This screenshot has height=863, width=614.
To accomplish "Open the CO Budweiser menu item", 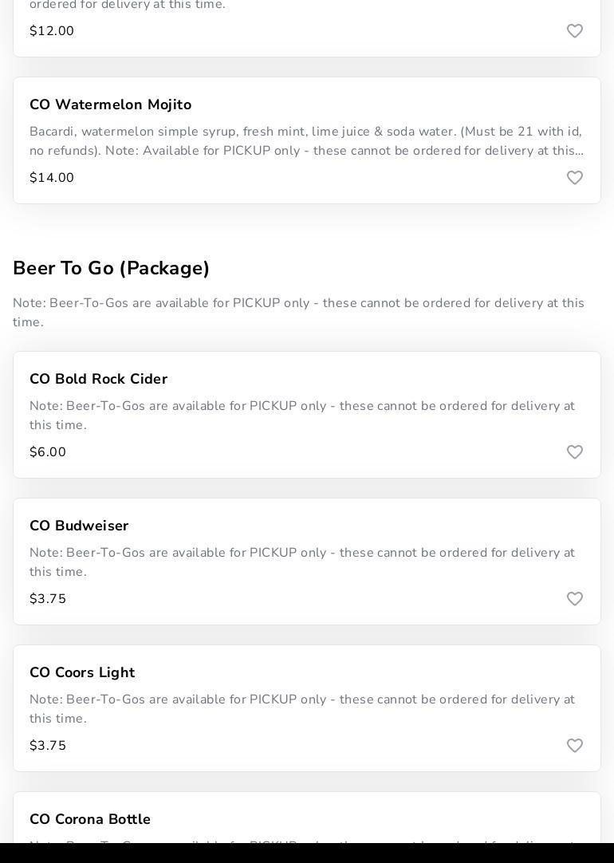I will (x=79, y=526).
